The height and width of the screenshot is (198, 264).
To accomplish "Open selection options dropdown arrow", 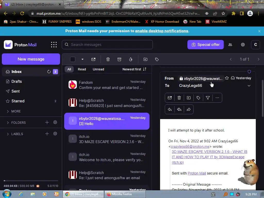I will click(82, 59).
